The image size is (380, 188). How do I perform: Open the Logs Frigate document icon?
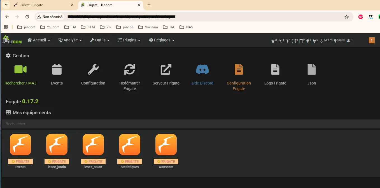(275, 69)
